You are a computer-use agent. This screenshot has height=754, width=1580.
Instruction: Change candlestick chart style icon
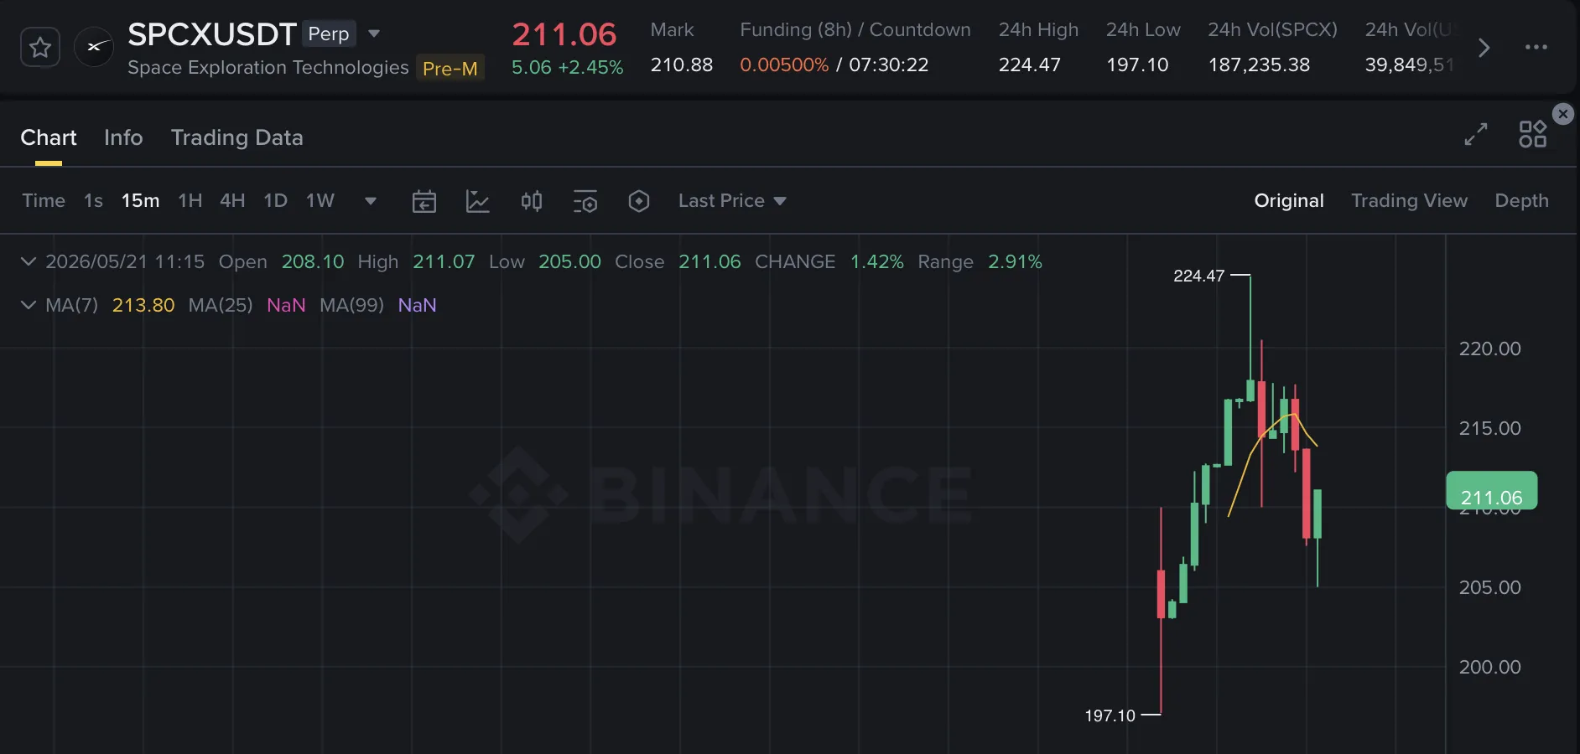pyautogui.click(x=532, y=201)
